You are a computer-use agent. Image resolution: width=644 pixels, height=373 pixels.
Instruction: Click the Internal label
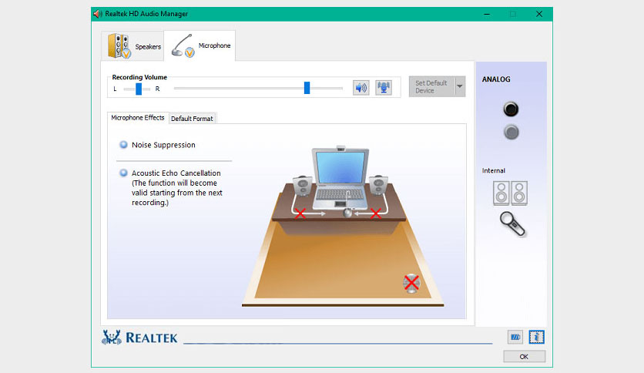(x=494, y=170)
